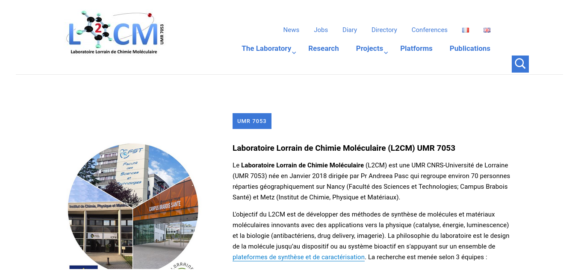This screenshot has width=584, height=278.
Task: Click the L2CM laboratory logo
Action: click(x=115, y=34)
